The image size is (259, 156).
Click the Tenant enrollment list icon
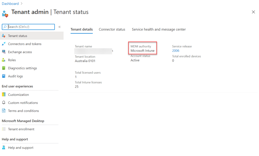[4, 129]
